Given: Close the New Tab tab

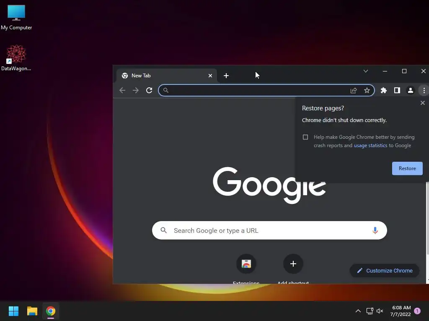Looking at the screenshot, I should pos(210,76).
